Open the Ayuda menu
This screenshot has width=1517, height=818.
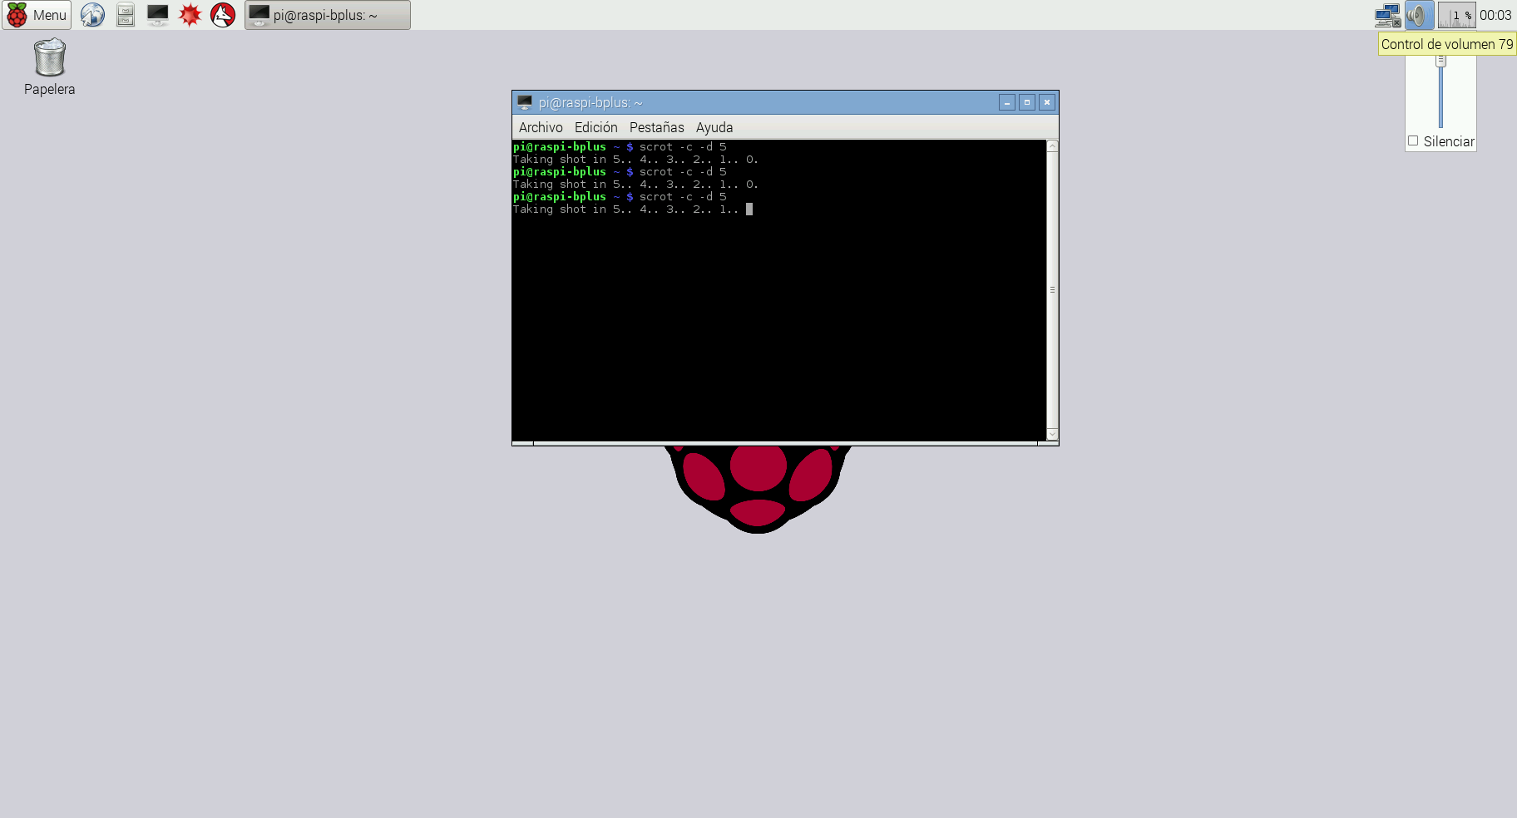(714, 127)
